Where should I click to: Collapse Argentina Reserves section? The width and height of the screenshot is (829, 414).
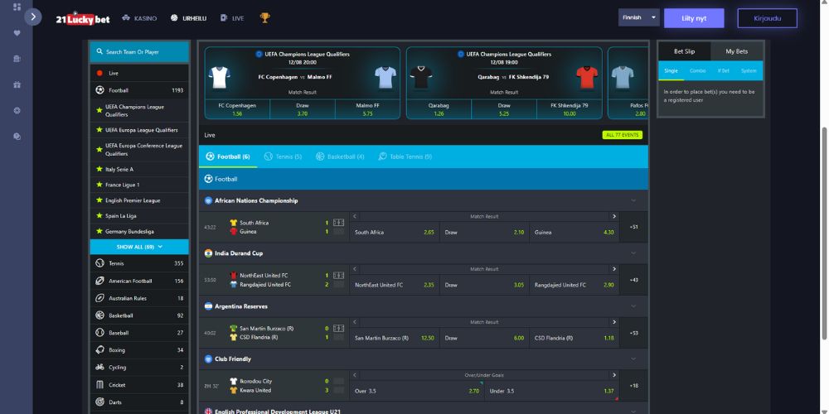(633, 306)
